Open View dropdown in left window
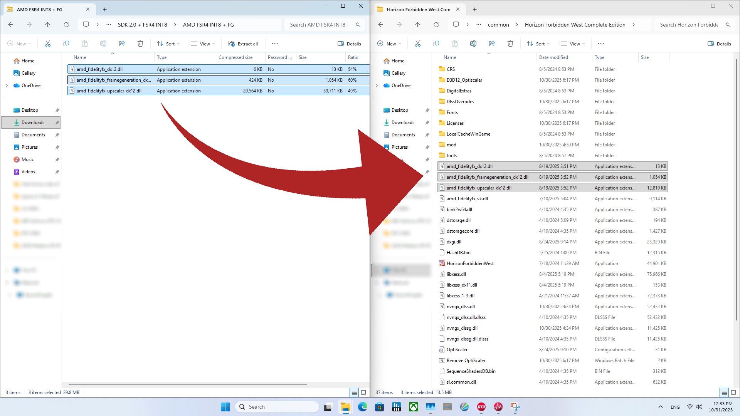Screen dimensions: 740x416 203,44
